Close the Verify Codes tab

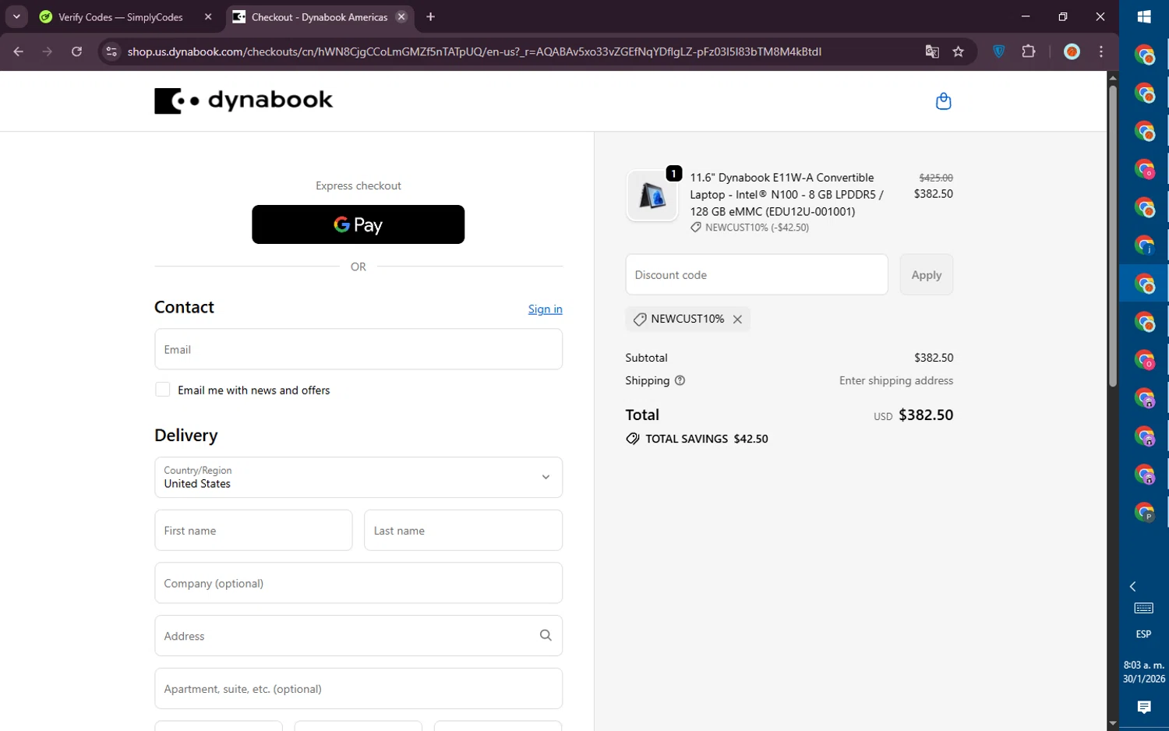[x=208, y=17]
